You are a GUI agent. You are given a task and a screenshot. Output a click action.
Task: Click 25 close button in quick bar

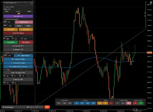coord(105,103)
